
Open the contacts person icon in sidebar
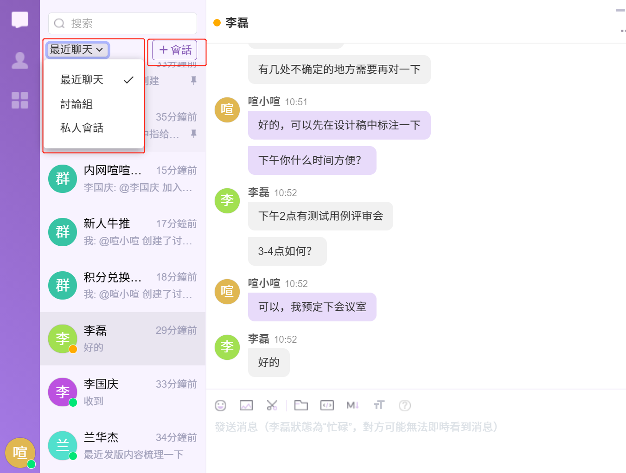(x=20, y=60)
